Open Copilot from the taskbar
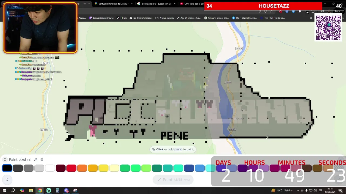Screen dimensions: 346x194 pyautogui.click(x=22, y=190)
